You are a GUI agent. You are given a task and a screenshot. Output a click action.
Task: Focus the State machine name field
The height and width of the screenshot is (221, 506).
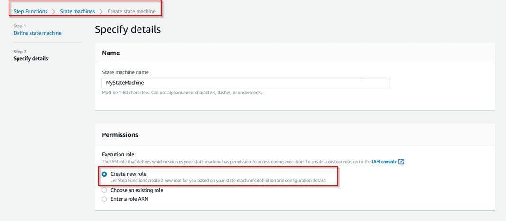pos(246,83)
